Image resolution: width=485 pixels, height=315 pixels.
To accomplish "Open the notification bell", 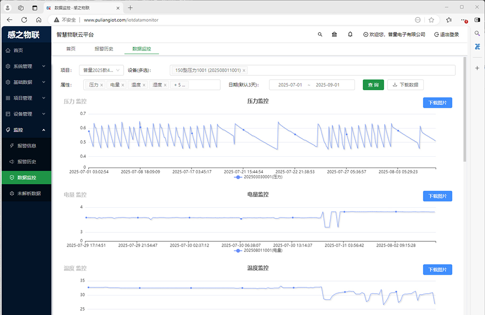I will pyautogui.click(x=350, y=34).
